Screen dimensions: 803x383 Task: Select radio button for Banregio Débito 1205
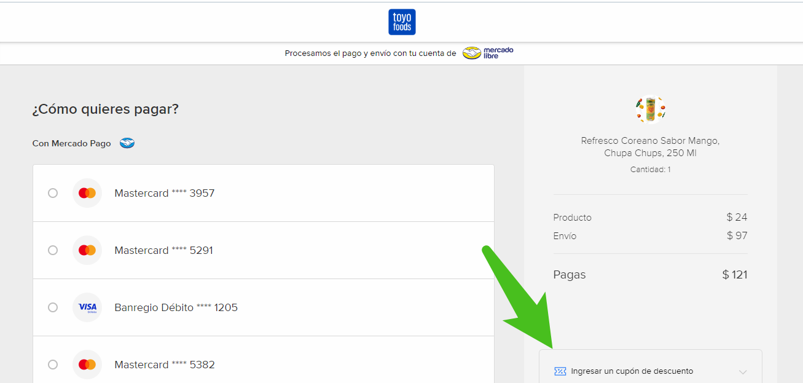click(x=53, y=307)
